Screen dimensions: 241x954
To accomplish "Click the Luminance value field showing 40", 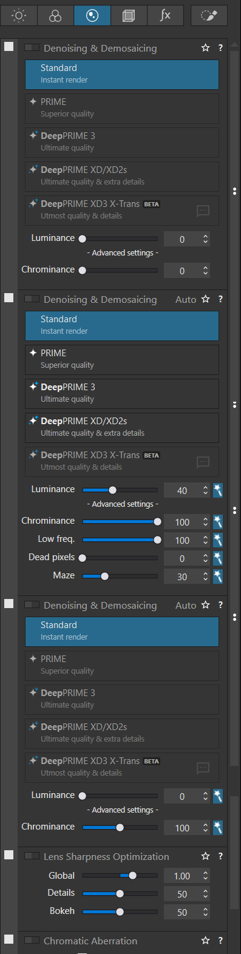I will coord(182,490).
